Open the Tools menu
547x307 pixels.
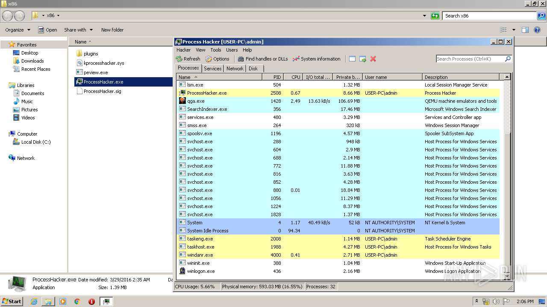click(x=216, y=50)
